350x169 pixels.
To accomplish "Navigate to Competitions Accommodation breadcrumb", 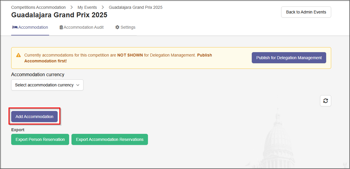I will click(x=38, y=7).
